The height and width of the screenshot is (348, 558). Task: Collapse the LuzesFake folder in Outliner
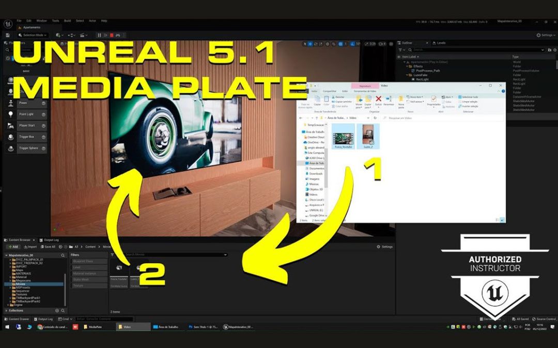click(407, 75)
